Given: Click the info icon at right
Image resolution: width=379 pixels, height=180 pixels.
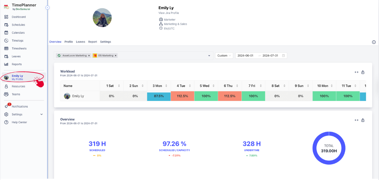Looking at the screenshot, I should click(x=374, y=42).
